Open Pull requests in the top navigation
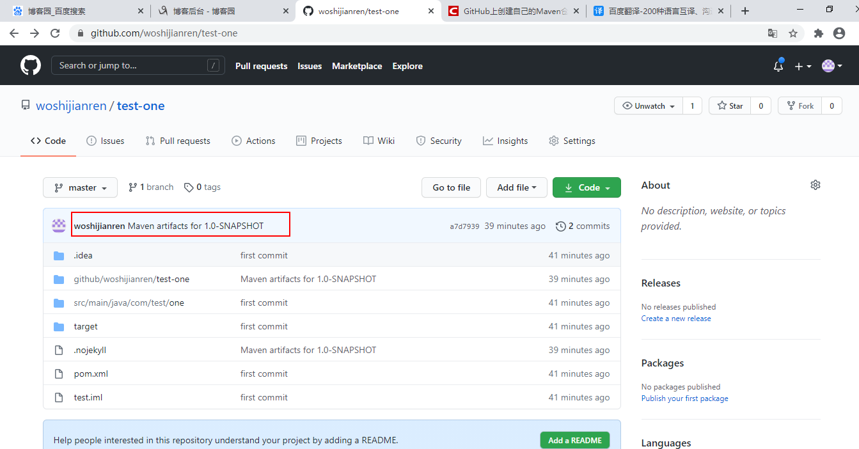859x449 pixels. 261,66
